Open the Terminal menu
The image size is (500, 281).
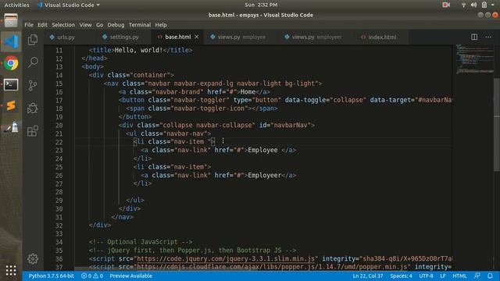pos(140,25)
